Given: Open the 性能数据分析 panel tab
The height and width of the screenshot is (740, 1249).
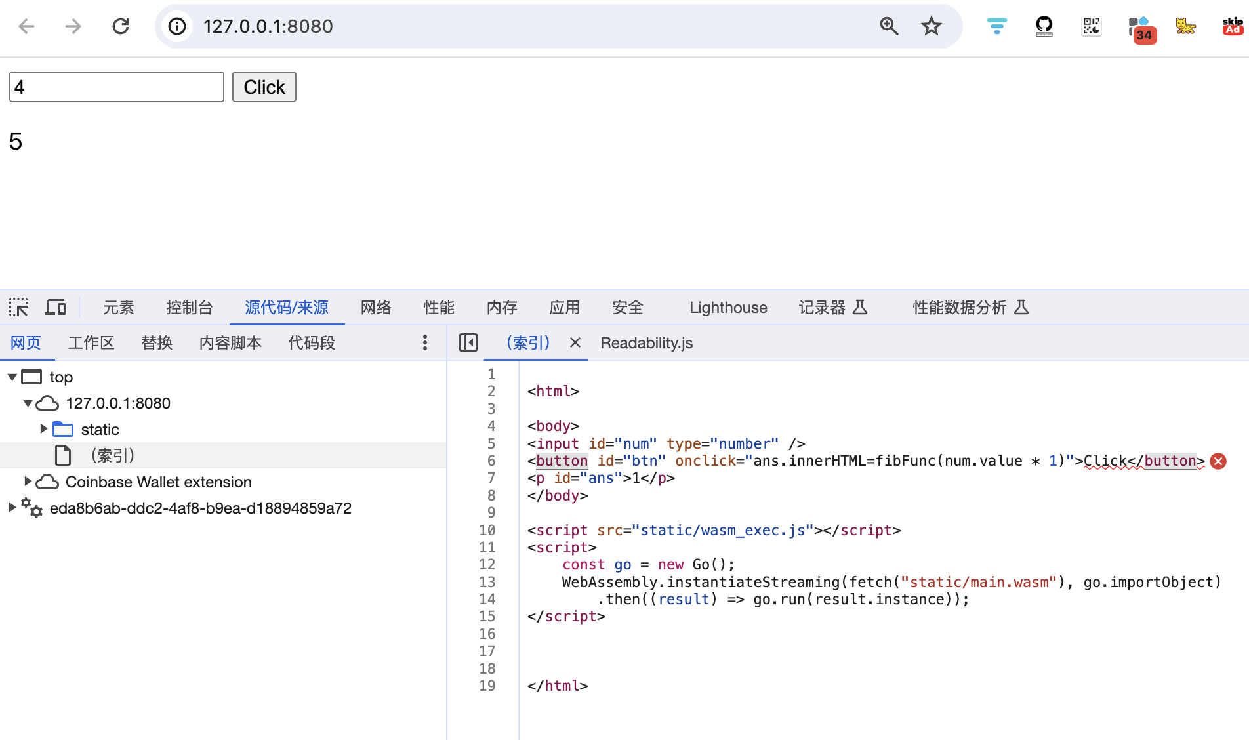Looking at the screenshot, I should 971,308.
